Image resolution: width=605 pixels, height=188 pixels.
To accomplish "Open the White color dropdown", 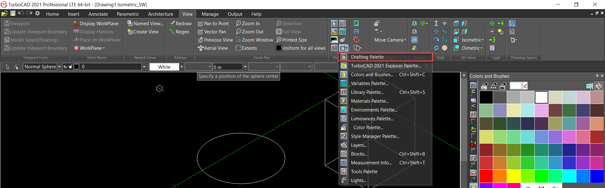I will (181, 66).
